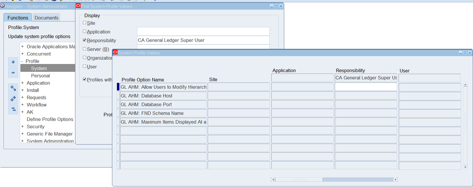Open Define Profile Options in the tree
The image size is (473, 187).
pyautogui.click(x=50, y=119)
